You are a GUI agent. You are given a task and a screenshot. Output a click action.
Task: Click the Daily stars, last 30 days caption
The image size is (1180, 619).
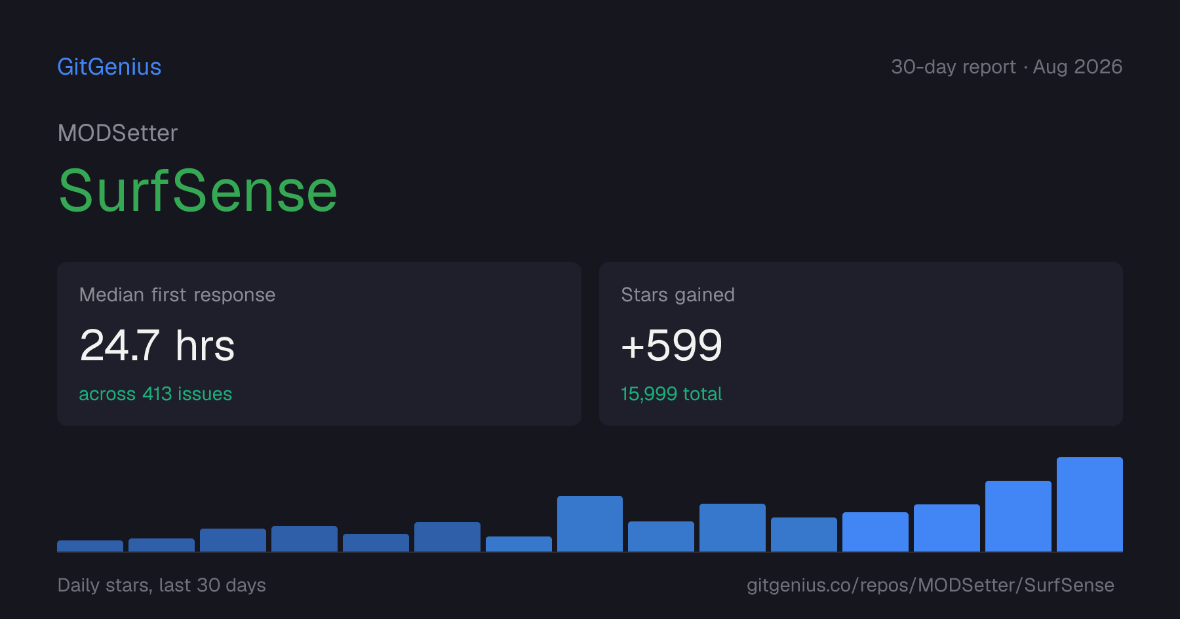point(162,585)
